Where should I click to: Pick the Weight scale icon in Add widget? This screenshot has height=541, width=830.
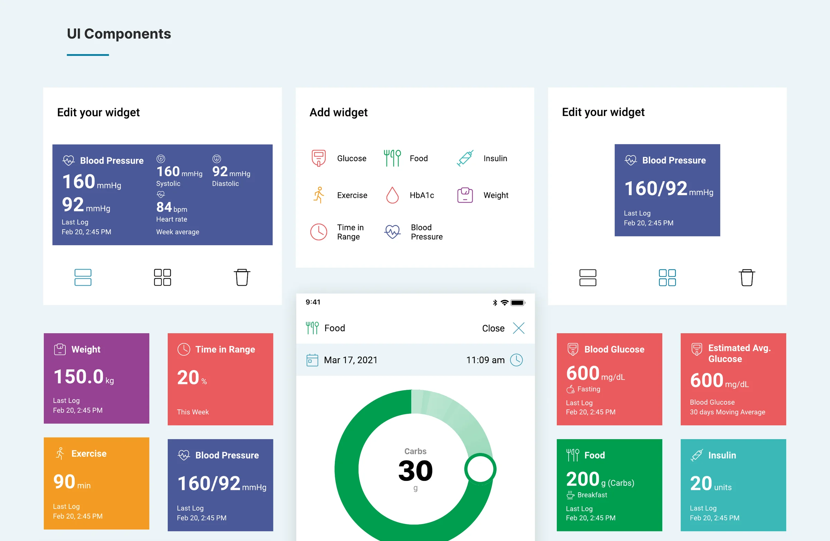(x=465, y=195)
